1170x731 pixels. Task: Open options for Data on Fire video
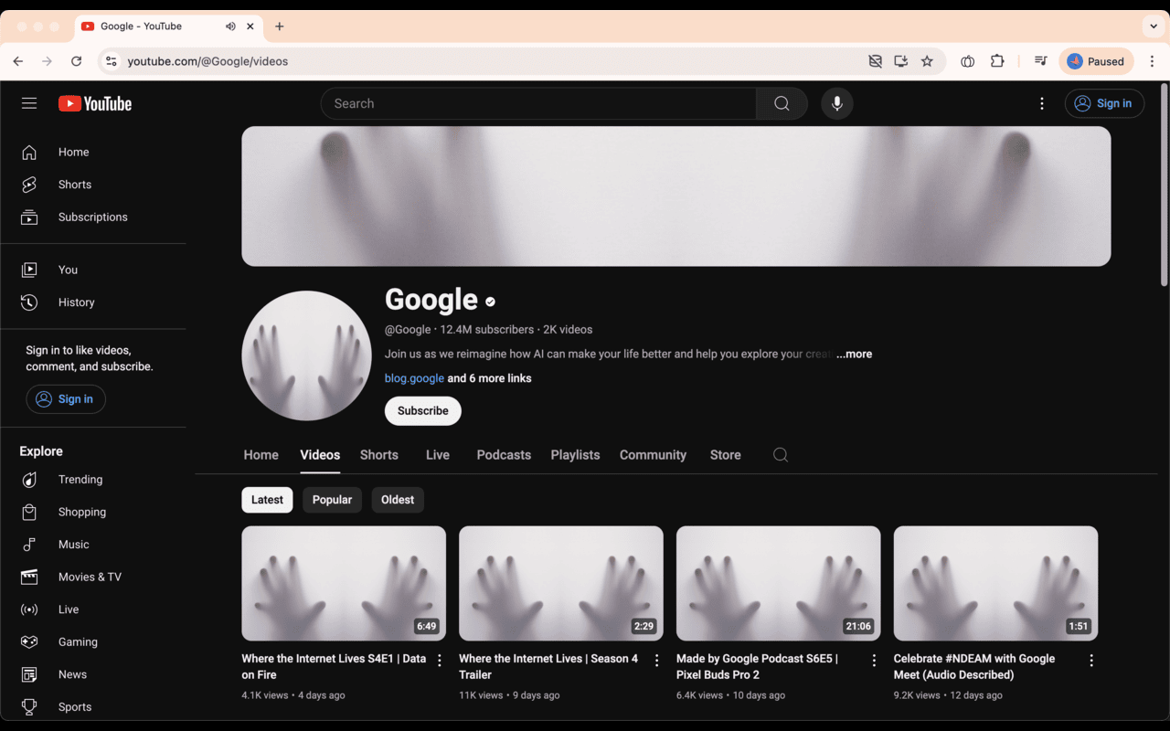440,660
